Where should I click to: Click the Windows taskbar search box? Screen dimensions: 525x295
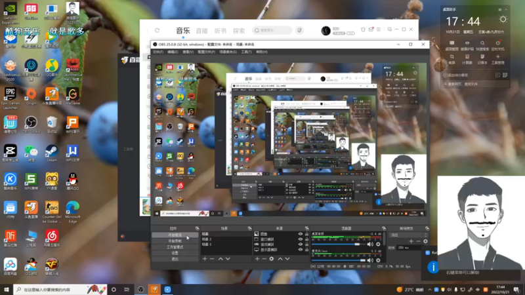pyautogui.click(x=60, y=290)
